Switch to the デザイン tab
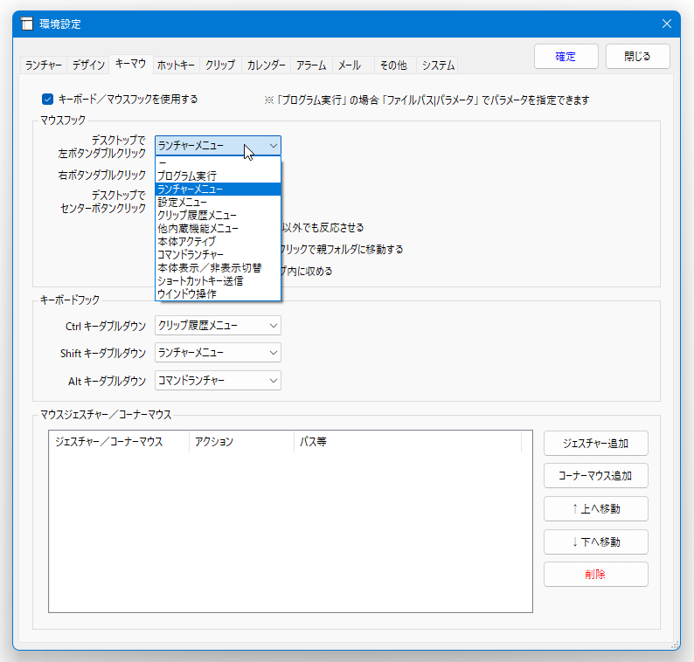 pyautogui.click(x=88, y=66)
